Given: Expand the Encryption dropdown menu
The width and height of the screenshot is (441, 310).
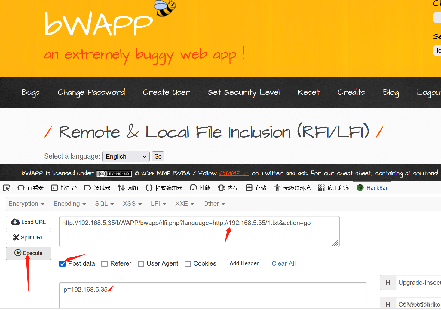Looking at the screenshot, I should (x=26, y=204).
